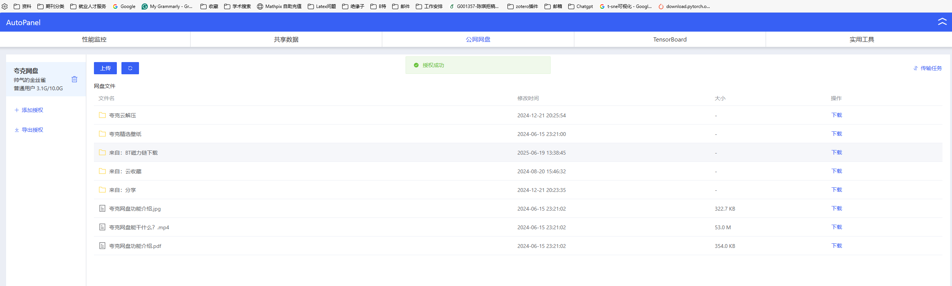Click the 授权成功 success notification
The width and height of the screenshot is (952, 286).
click(478, 65)
